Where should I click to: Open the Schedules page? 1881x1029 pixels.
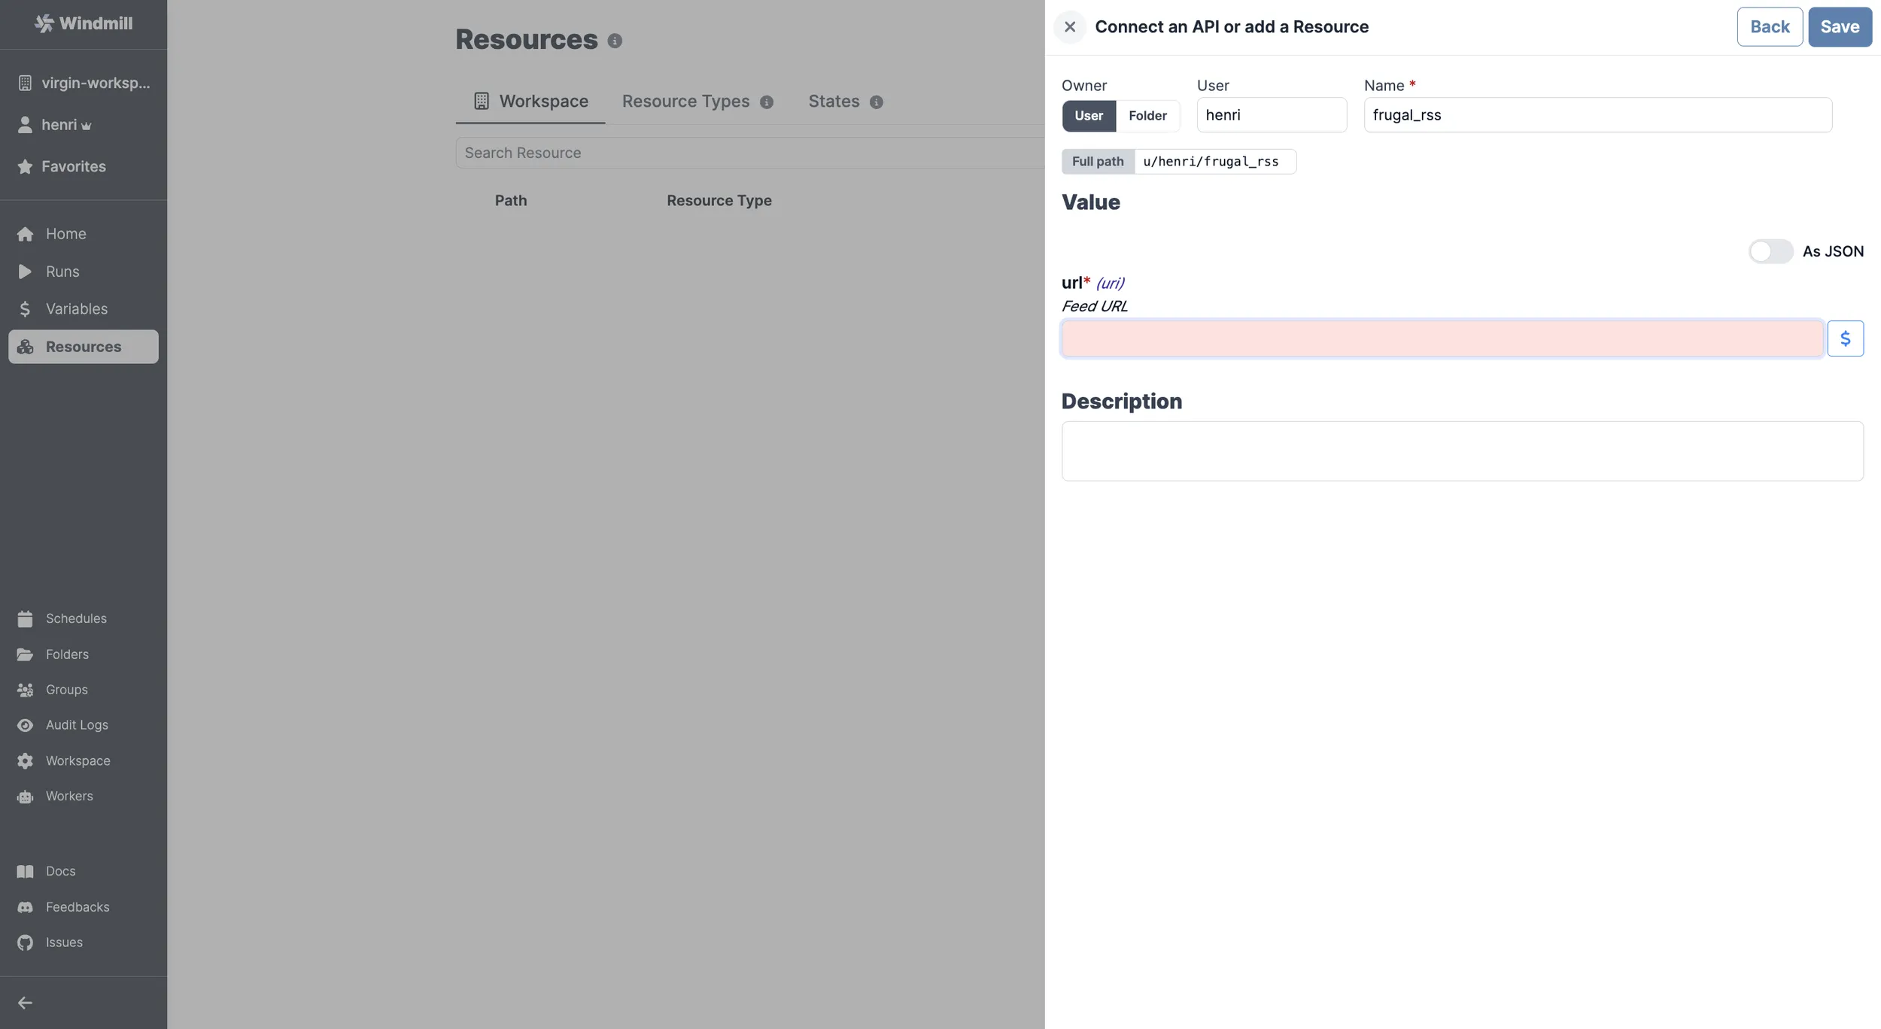tap(76, 618)
